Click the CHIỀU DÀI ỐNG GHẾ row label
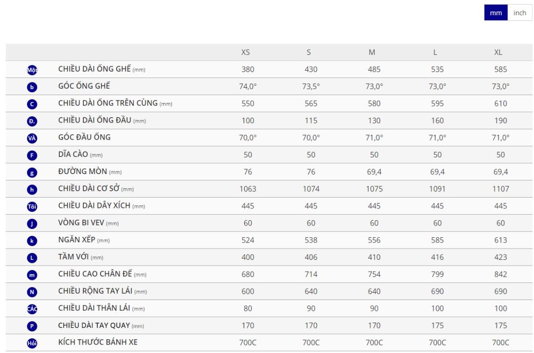This screenshot has height=353, width=534. pos(94,69)
